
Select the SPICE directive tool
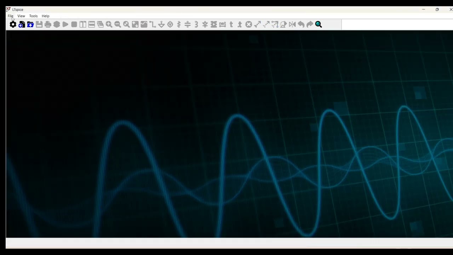tap(240, 24)
